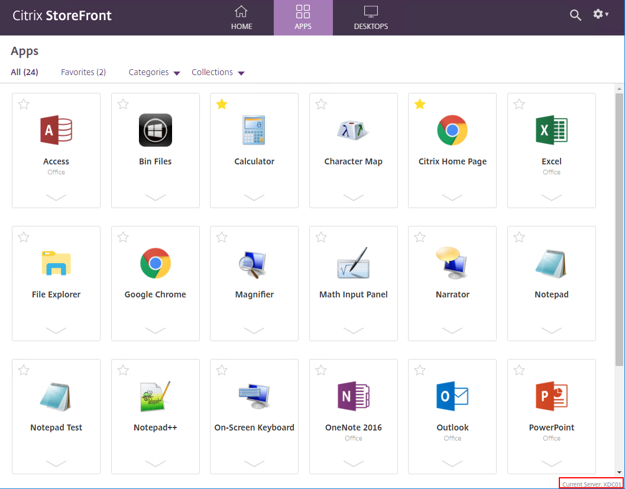Open the Outlook app icon
The width and height of the screenshot is (625, 489).
pos(452,396)
